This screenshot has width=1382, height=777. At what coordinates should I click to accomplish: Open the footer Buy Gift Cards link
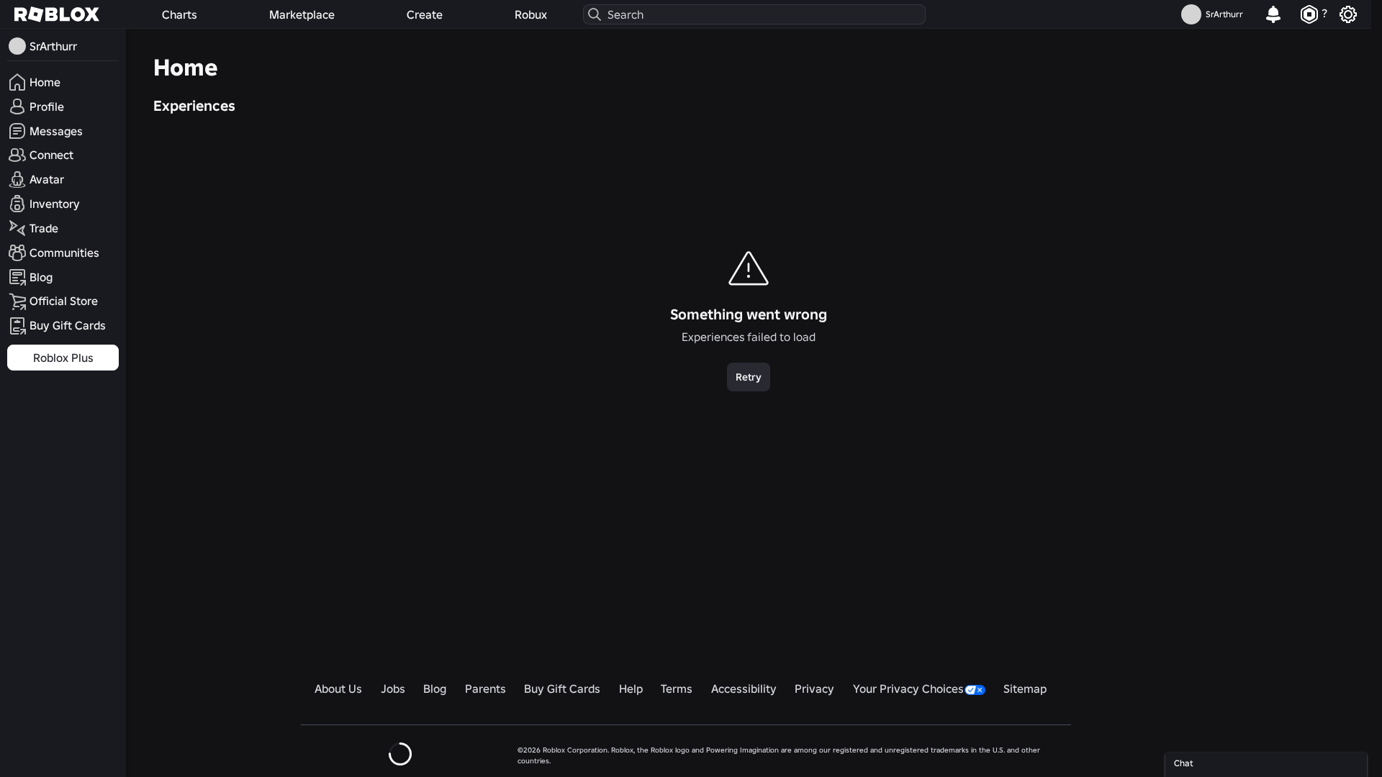tap(561, 689)
